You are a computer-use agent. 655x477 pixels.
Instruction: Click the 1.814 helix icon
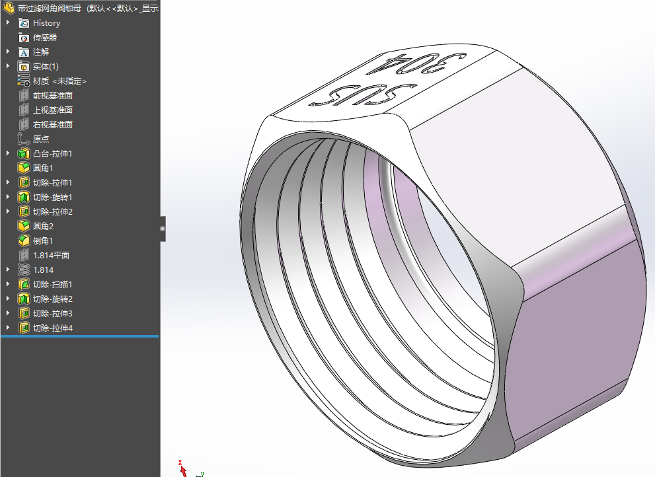tap(24, 270)
